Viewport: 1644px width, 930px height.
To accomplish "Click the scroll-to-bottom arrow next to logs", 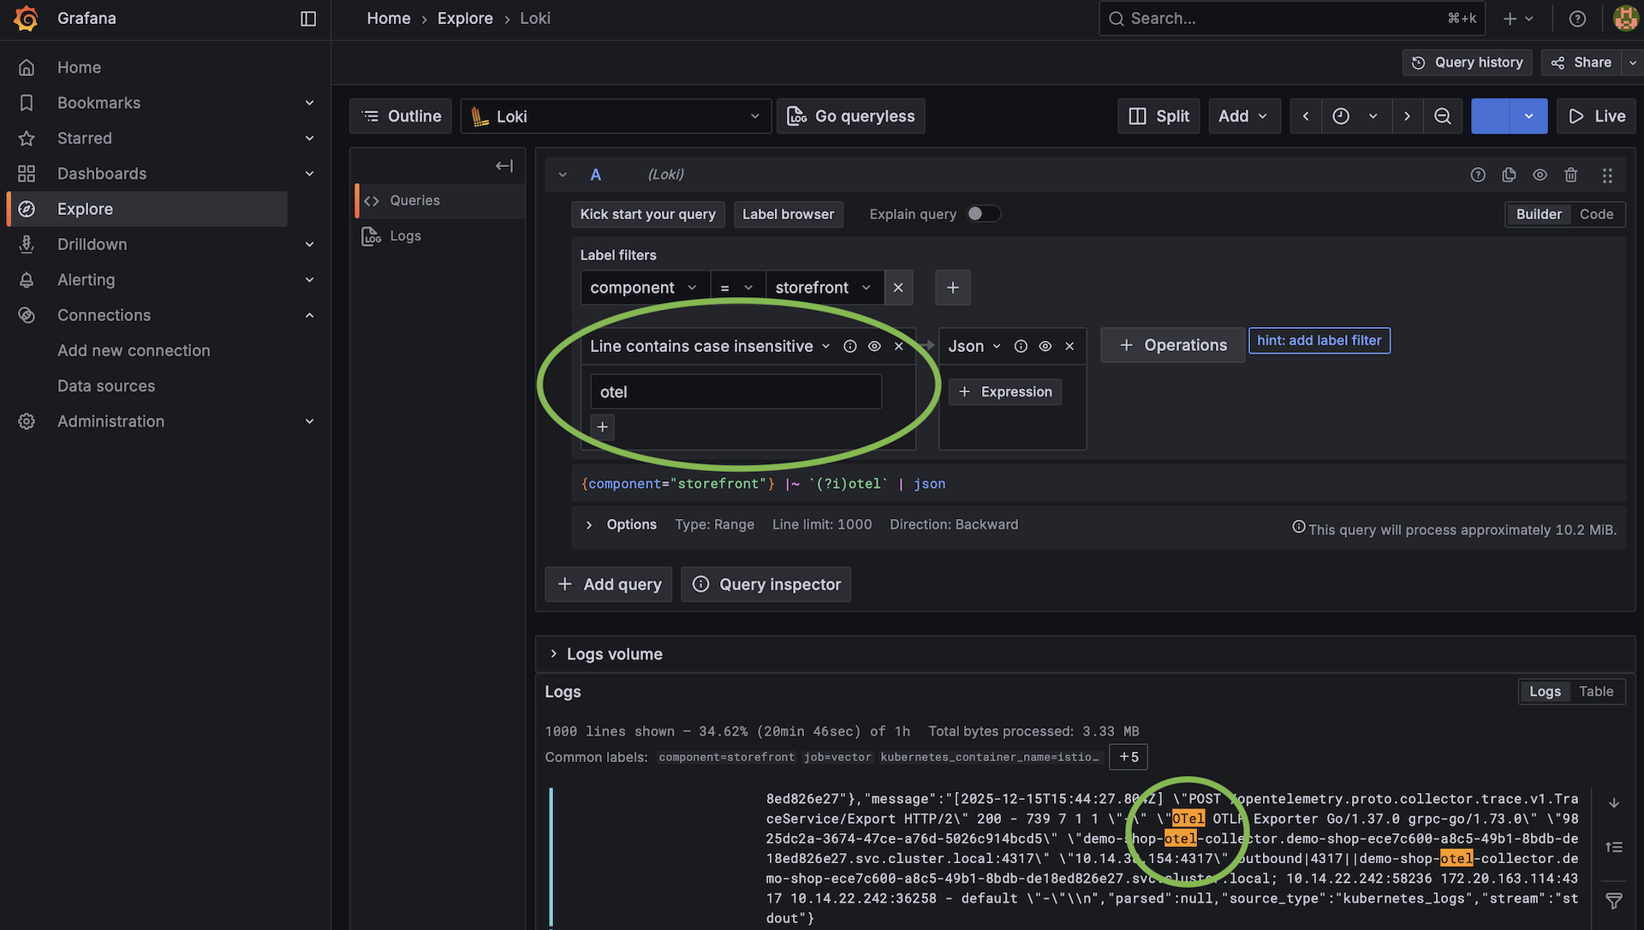I will point(1616,802).
